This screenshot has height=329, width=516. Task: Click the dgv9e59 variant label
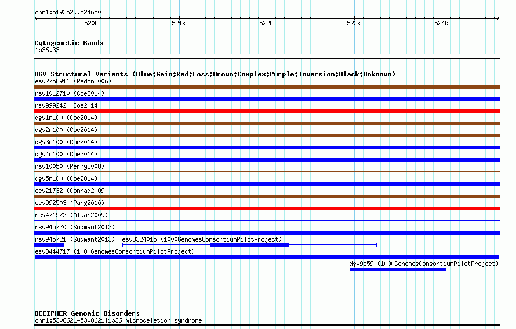pos(424,264)
